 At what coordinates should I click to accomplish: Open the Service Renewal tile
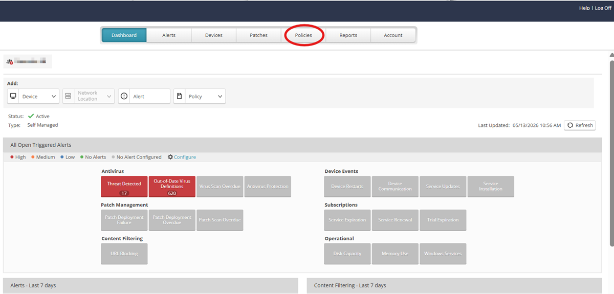point(395,220)
